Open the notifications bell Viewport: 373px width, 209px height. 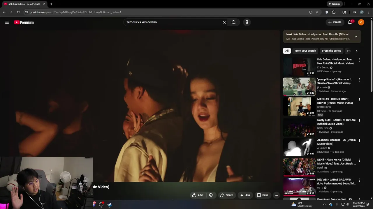pyautogui.click(x=350, y=22)
